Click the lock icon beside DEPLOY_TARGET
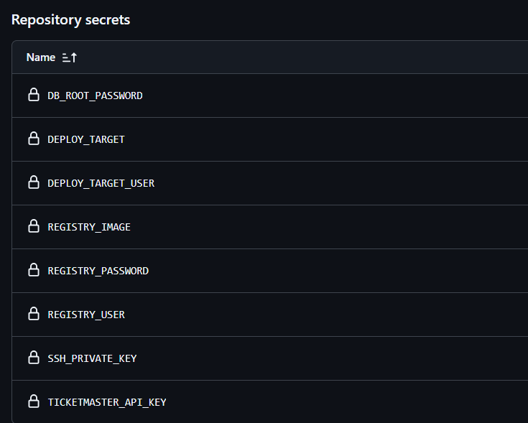Screen dimensions: 528x423 (34, 139)
